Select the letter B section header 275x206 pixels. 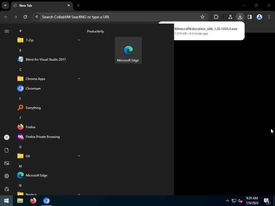click(20, 50)
